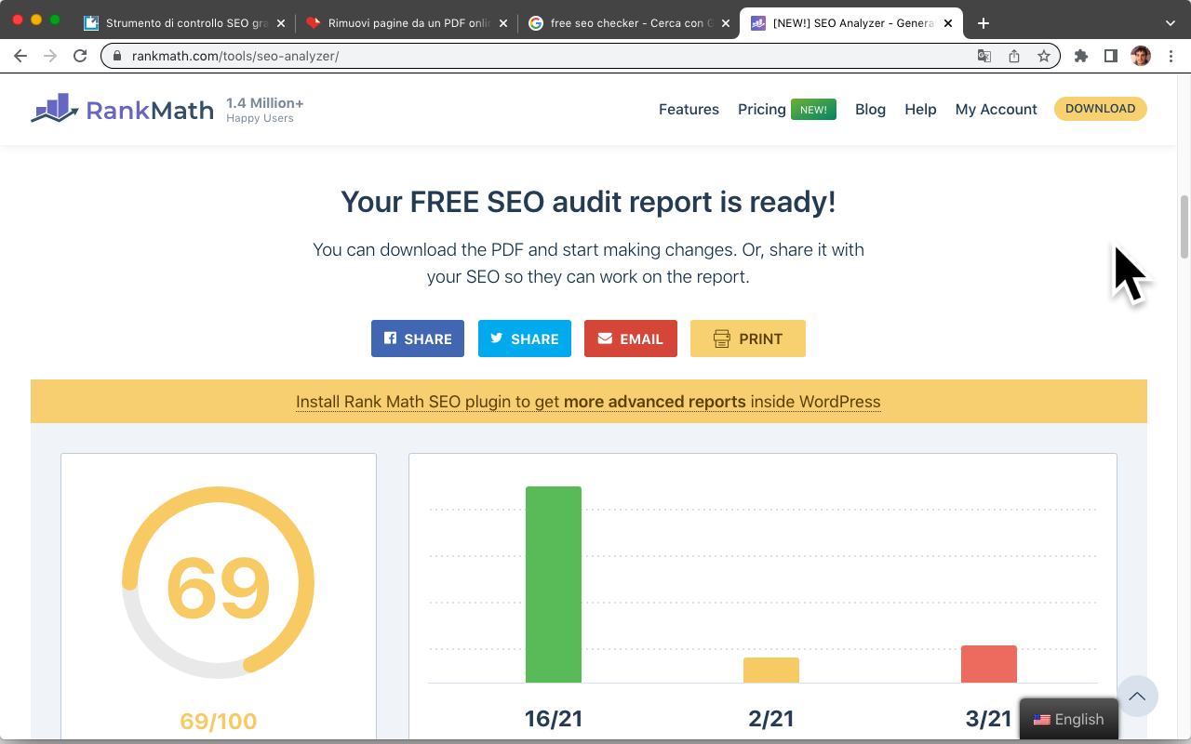Close the SEO Analyzer tab
1191x744 pixels.
948,23
